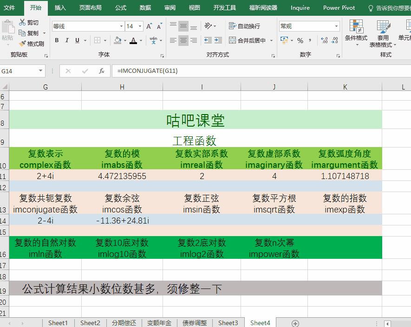Open the font name dropdown
Screen dimensions: 411x327
coord(121,26)
